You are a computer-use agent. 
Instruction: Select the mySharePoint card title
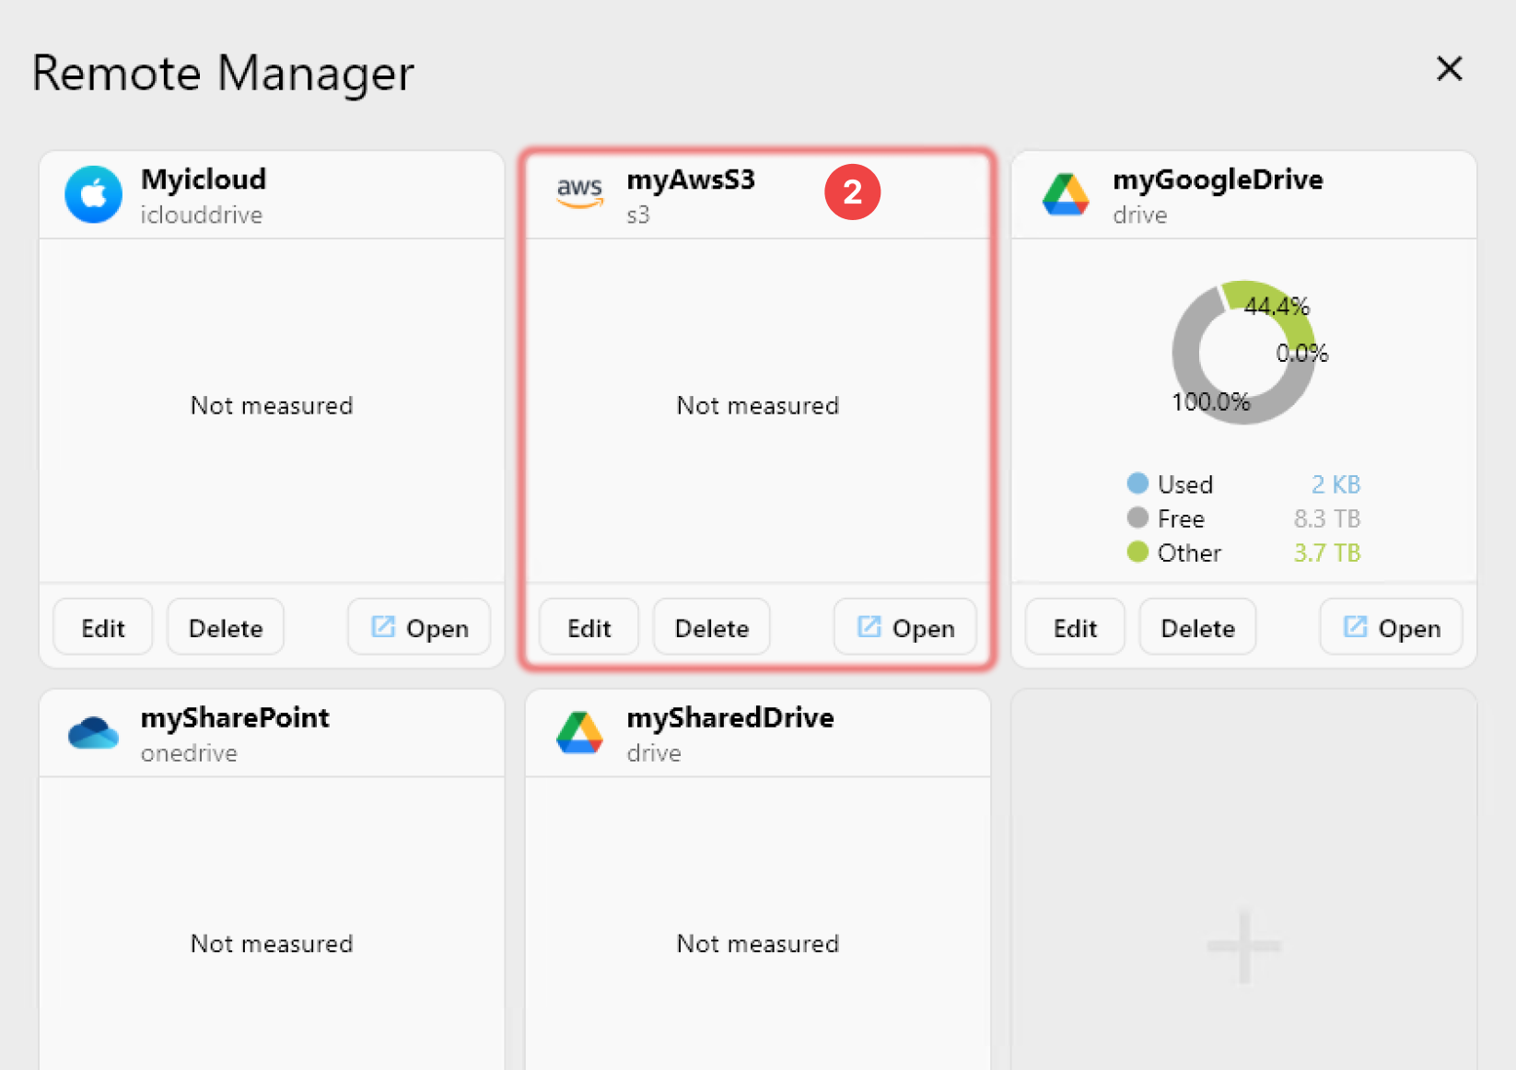235,717
